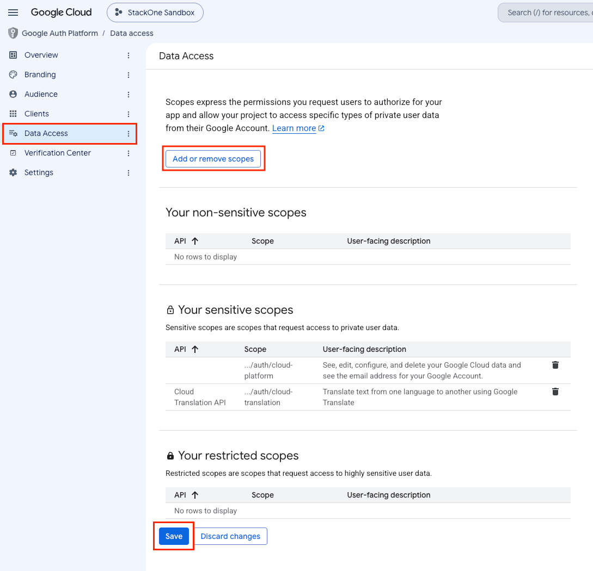This screenshot has height=571, width=593.
Task: Follow the Learn more link
Action: coord(294,129)
